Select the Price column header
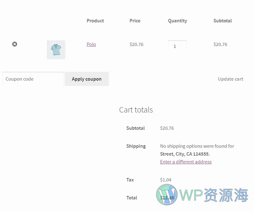The image size is (254, 212). tap(135, 21)
